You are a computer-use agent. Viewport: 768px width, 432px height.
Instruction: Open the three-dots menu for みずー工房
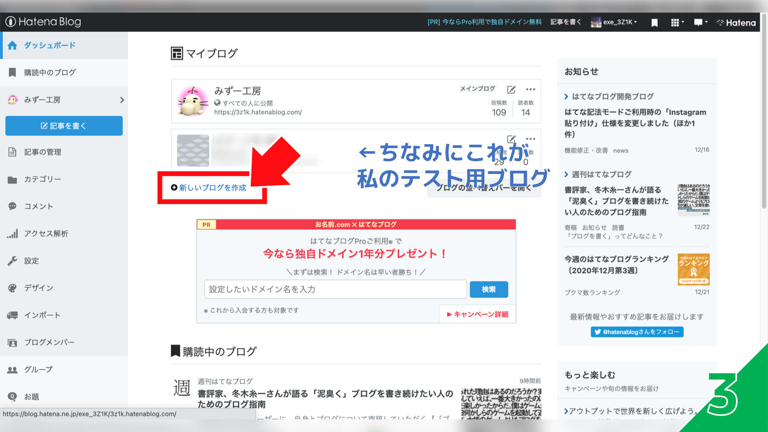(x=530, y=89)
